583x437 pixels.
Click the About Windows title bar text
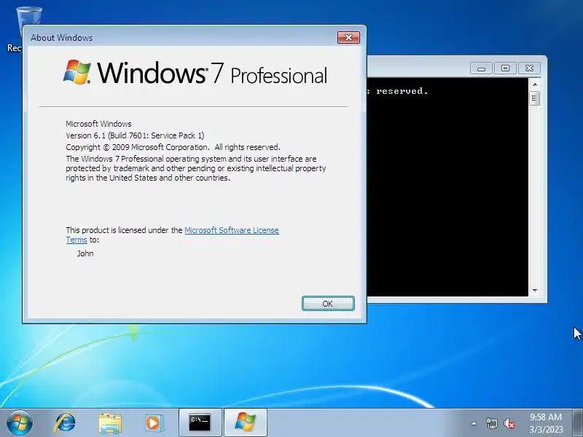click(x=62, y=38)
